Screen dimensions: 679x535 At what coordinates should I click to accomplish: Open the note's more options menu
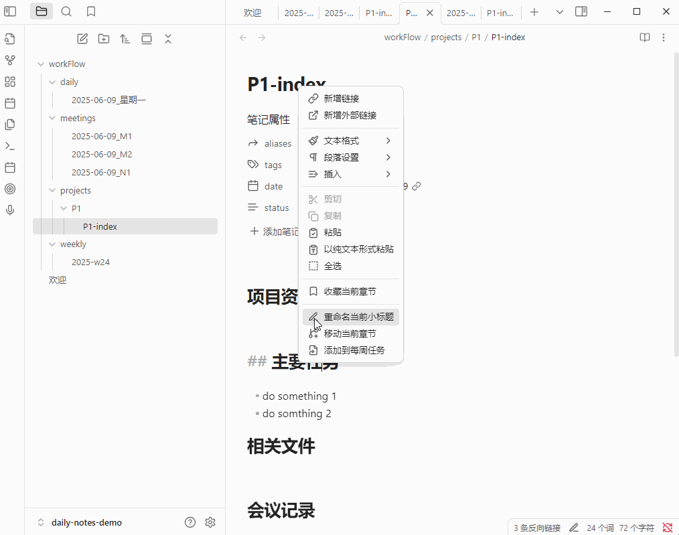pos(664,37)
